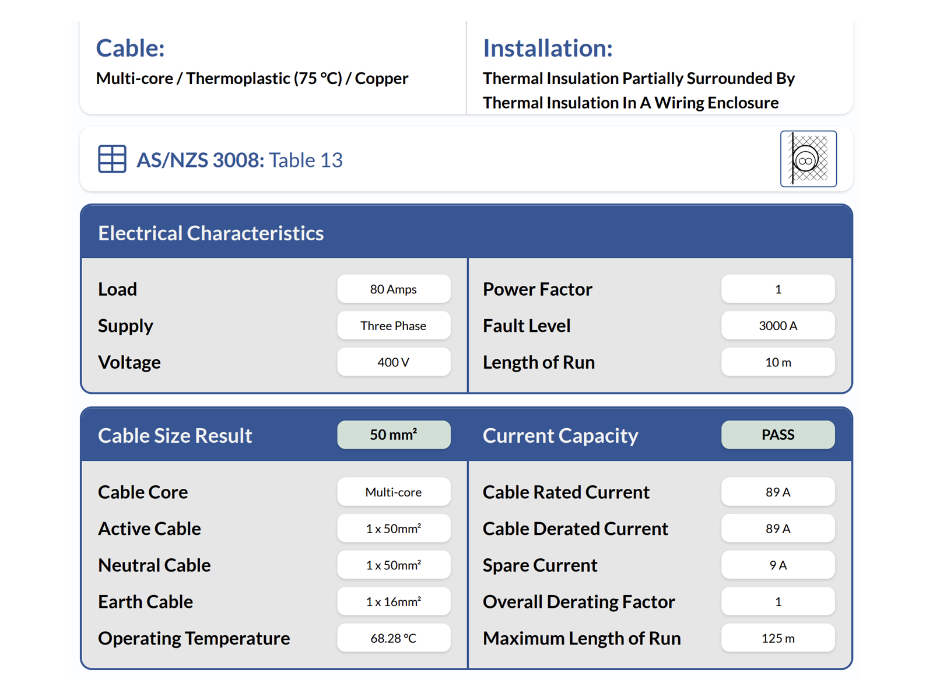Click the Overall Derating Factor value
933x700 pixels.
tap(778, 601)
